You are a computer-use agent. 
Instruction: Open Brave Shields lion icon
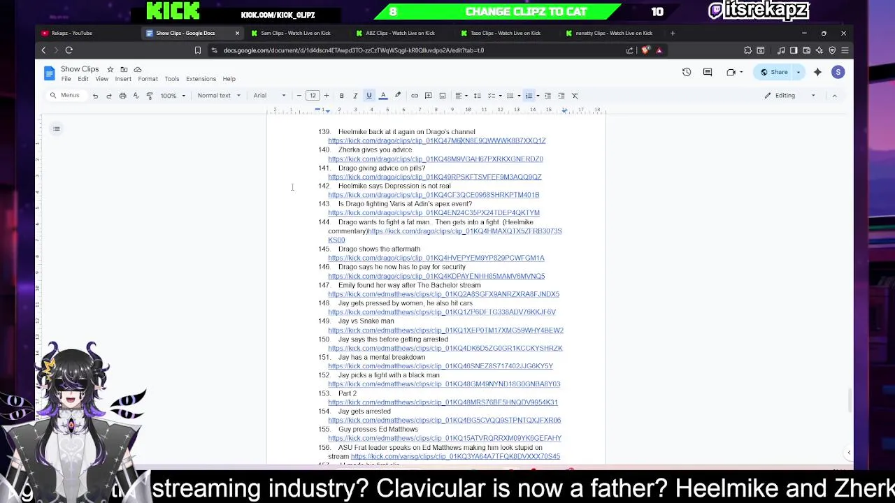point(645,50)
